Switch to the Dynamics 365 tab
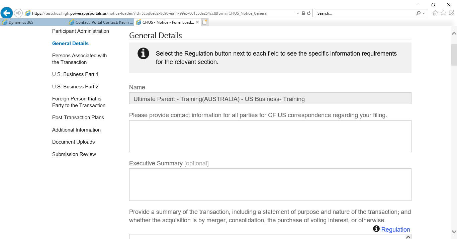Viewport: 457px width, 239px height. [x=33, y=22]
